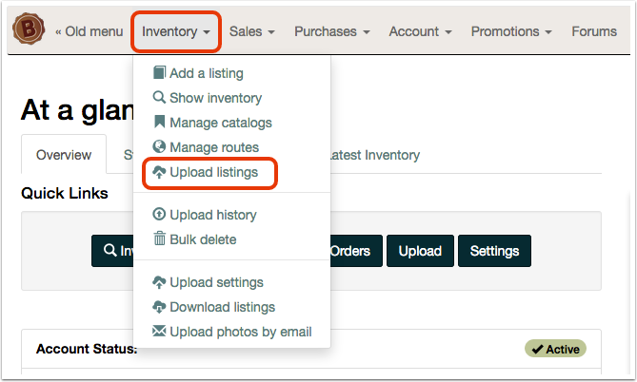Click the book icon beside Add a listing
The height and width of the screenshot is (382, 637).
(159, 72)
